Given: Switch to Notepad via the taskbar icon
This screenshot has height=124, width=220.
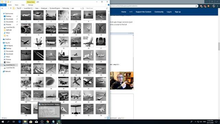Looking at the screenshot, I should tap(53, 122).
